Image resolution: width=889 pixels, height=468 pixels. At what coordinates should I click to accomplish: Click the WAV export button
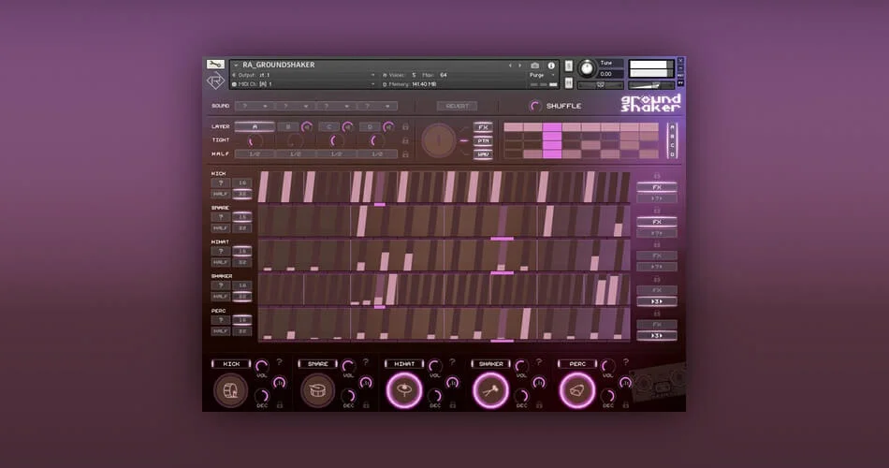point(483,154)
